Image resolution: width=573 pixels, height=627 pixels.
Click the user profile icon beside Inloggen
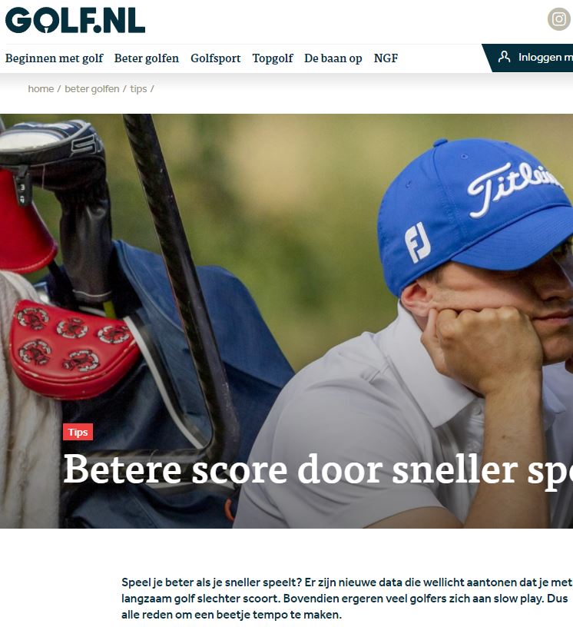504,57
